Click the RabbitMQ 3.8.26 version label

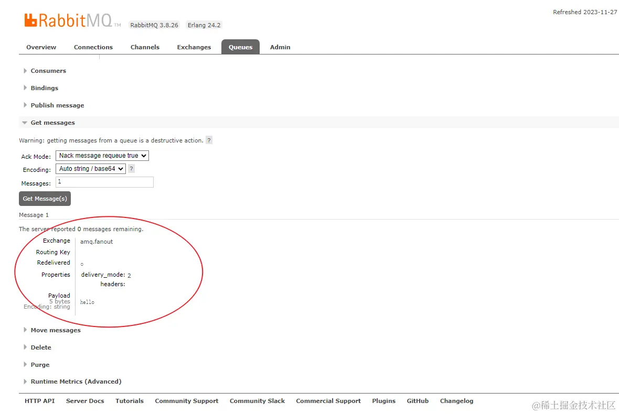click(x=154, y=25)
